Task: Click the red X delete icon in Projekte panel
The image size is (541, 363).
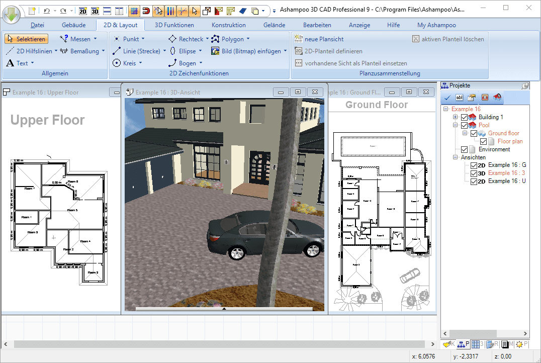Action: point(484,98)
